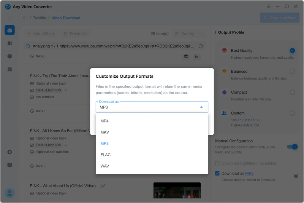Open the history clock icon in sidebar
The image size is (304, 203).
[x=9, y=56]
